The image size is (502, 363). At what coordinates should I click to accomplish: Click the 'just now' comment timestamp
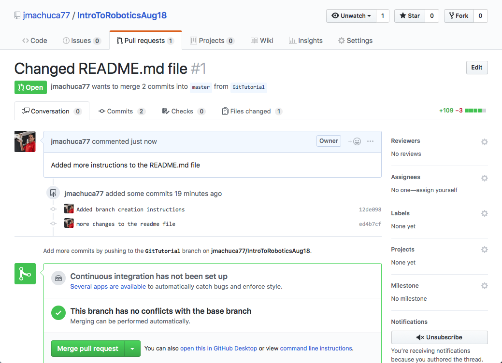coord(143,141)
